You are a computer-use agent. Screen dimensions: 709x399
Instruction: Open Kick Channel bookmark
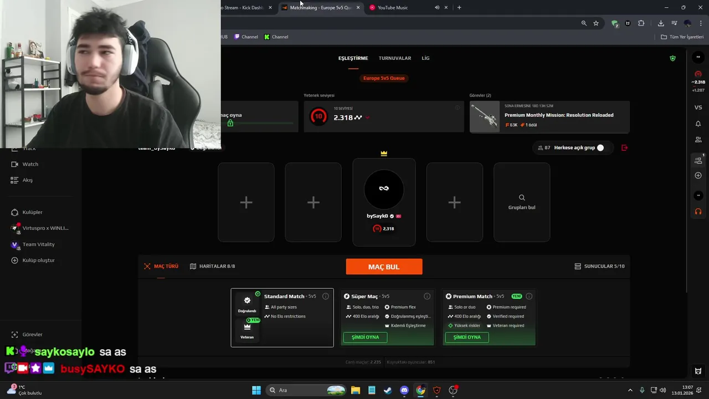tap(276, 37)
